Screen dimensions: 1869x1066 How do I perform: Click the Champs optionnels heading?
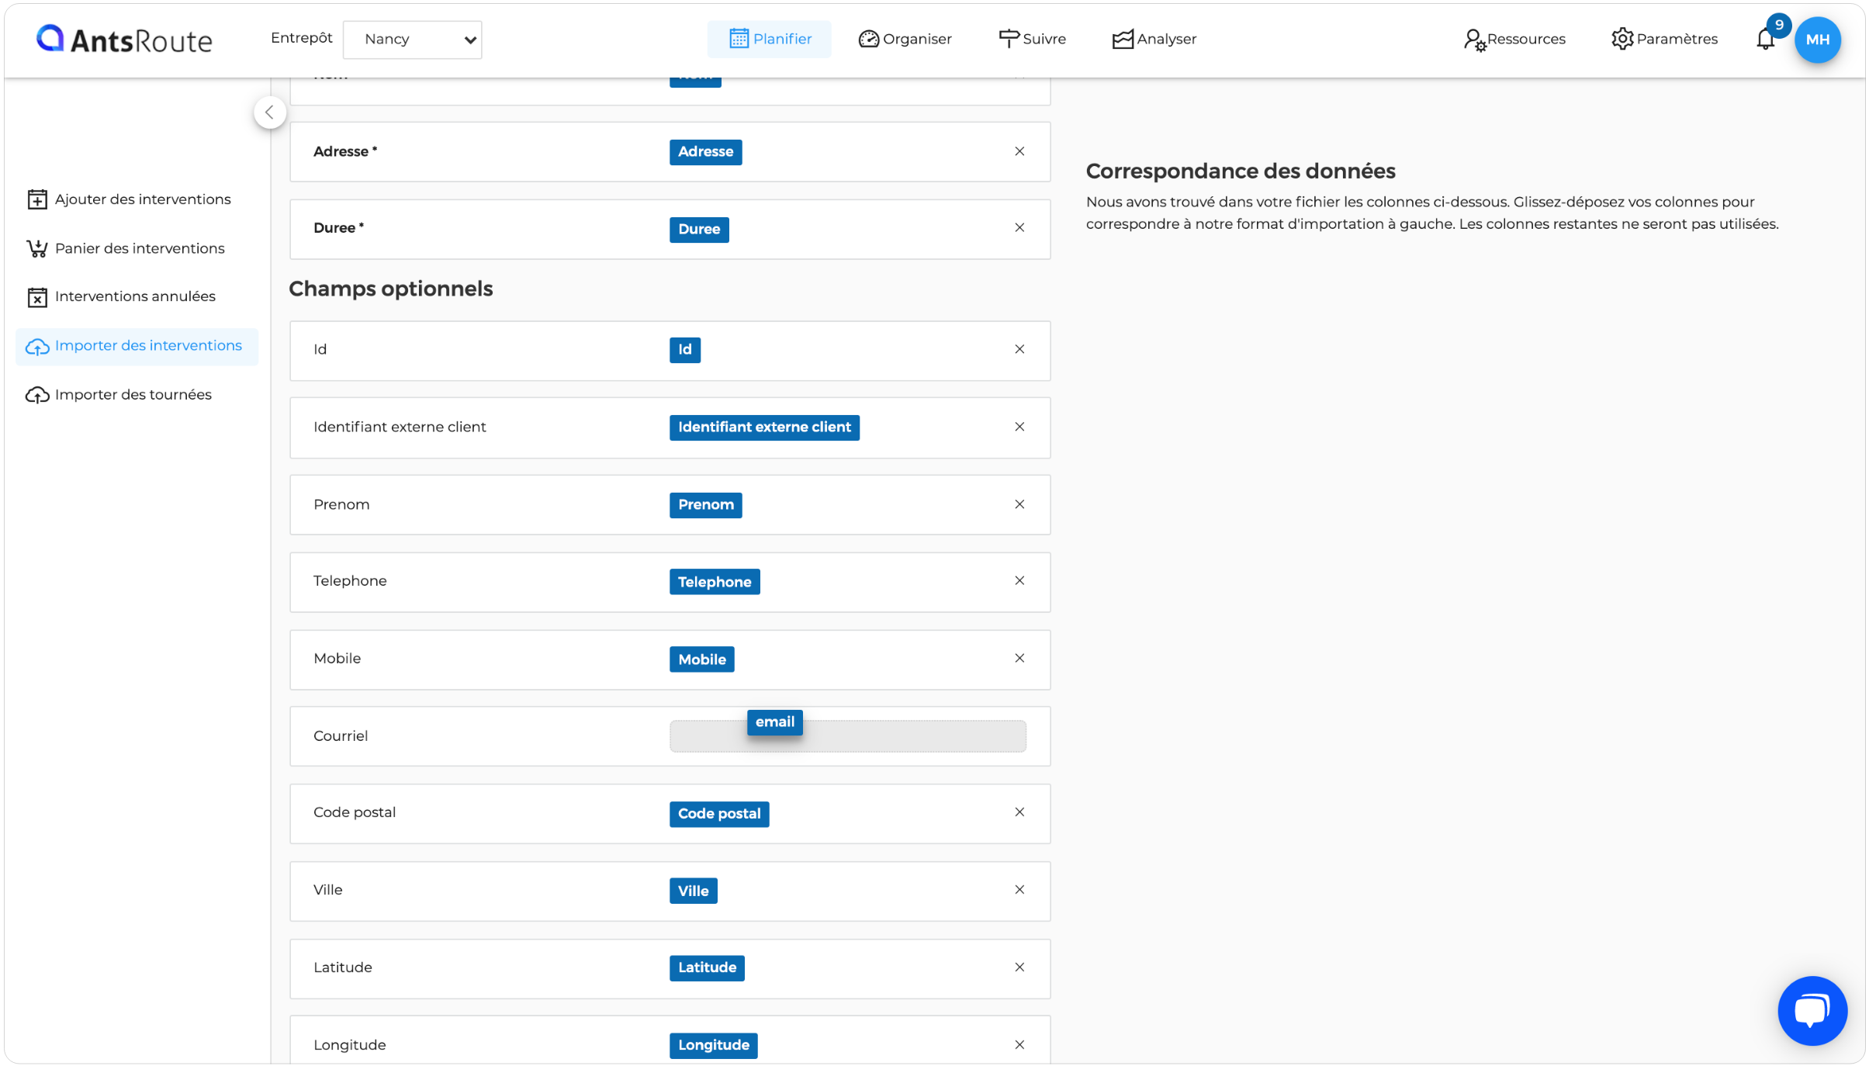coord(391,289)
